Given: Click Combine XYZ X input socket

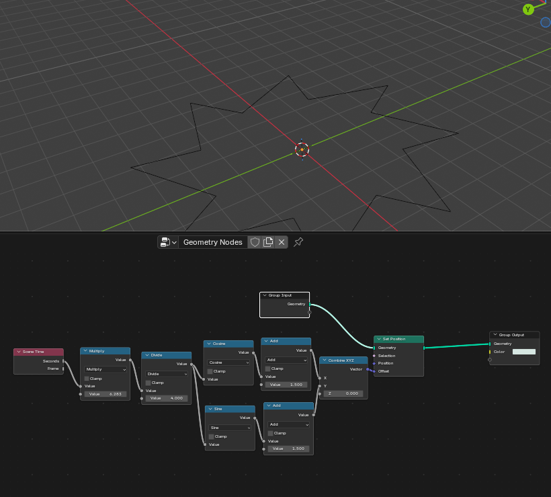Looking at the screenshot, I should click(319, 378).
